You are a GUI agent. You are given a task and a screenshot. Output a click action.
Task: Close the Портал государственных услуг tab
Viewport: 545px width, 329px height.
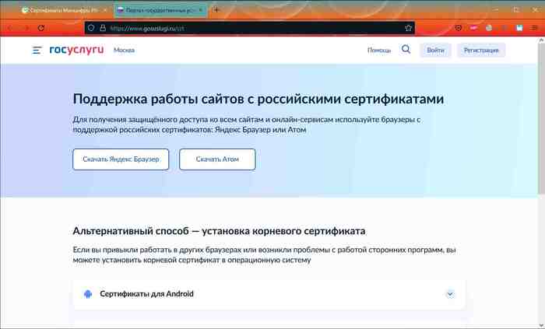[x=200, y=10]
